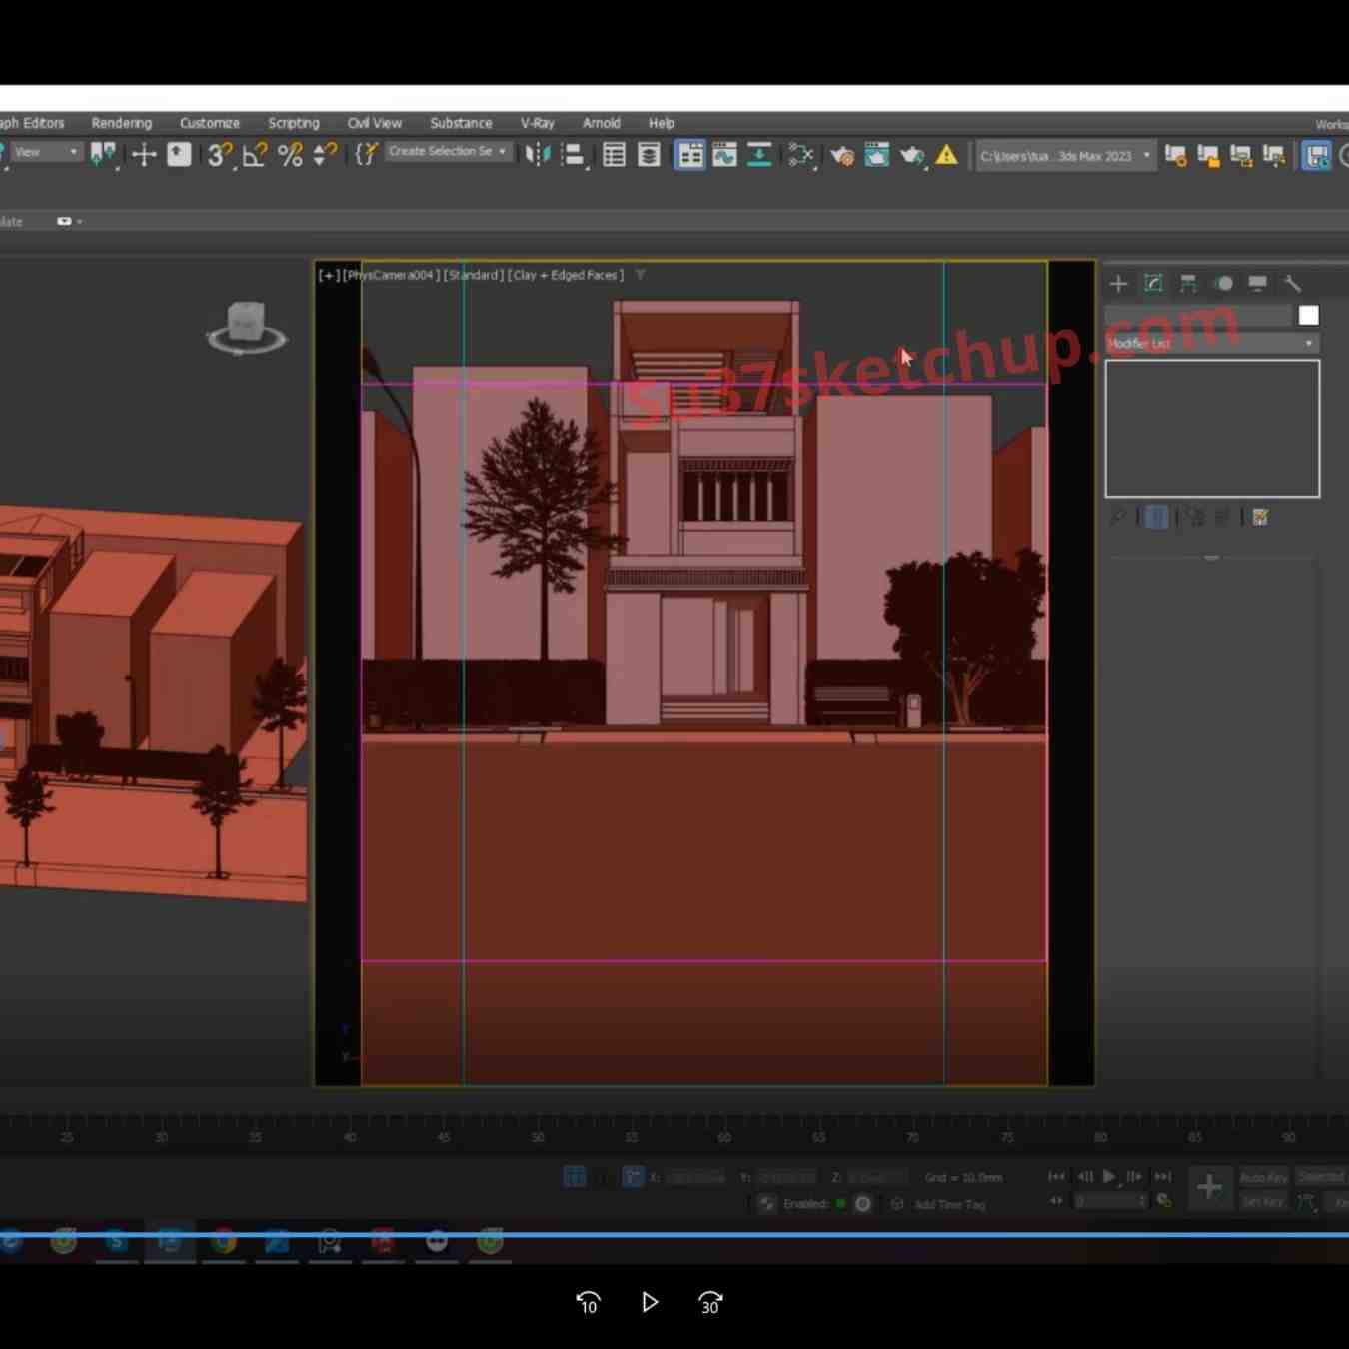
Task: Click the Material Editor icon
Action: pyautogui.click(x=801, y=155)
